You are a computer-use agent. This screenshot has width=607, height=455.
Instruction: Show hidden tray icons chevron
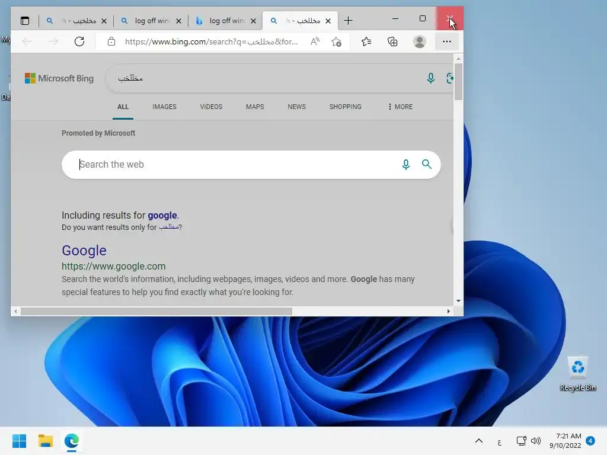point(479,441)
